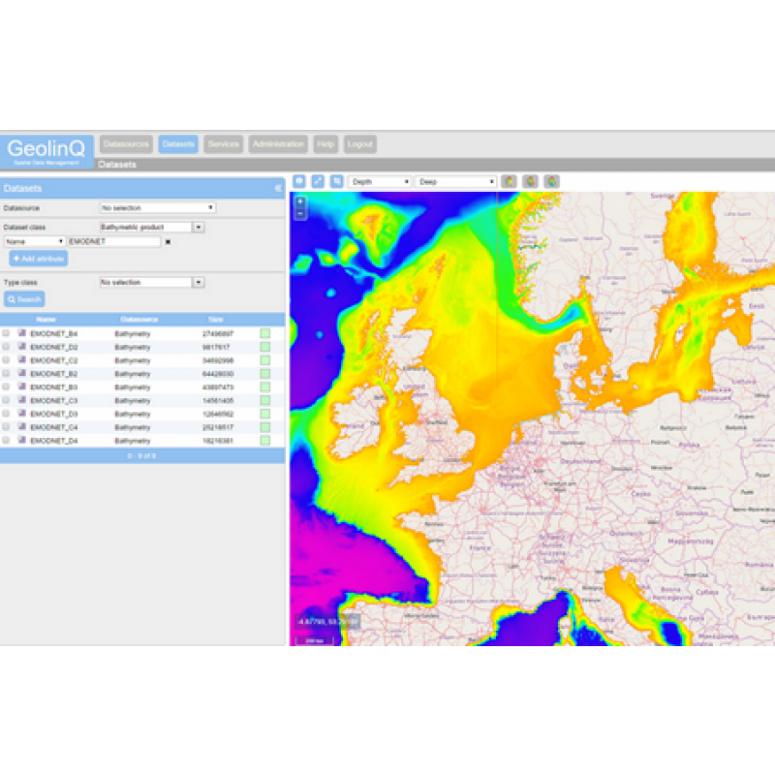Sort by the Size column header
775x775 pixels.
(x=215, y=320)
